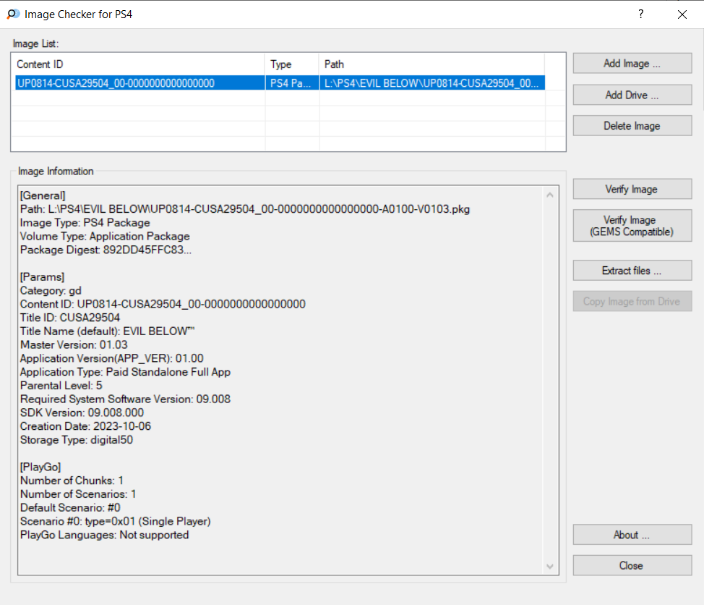
Task: Run Verify Image (GEMS Compatible)
Action: coord(632,226)
